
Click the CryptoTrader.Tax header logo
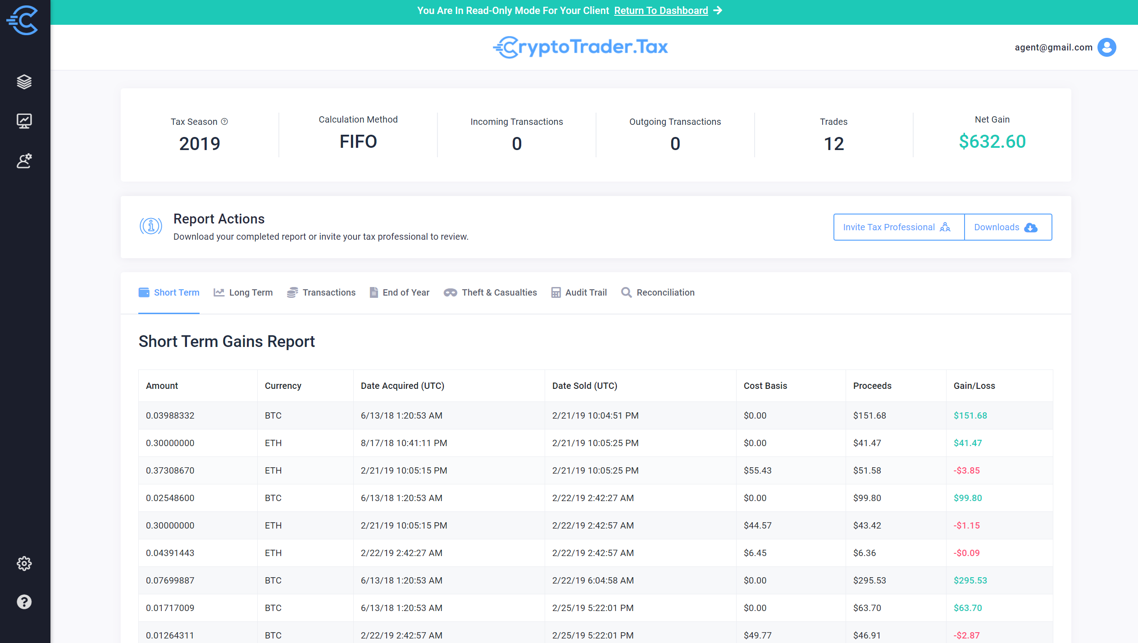point(581,47)
